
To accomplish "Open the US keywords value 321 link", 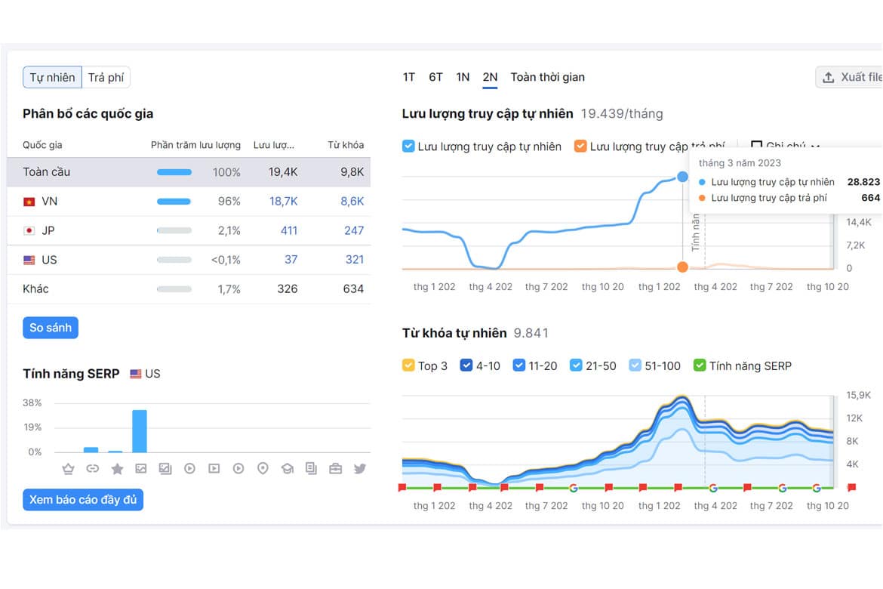I will [355, 259].
